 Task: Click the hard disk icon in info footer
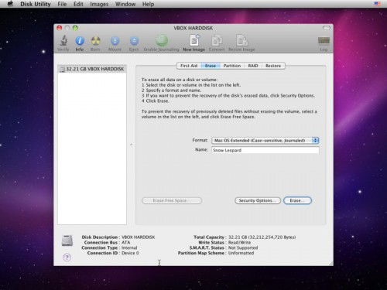point(67,241)
